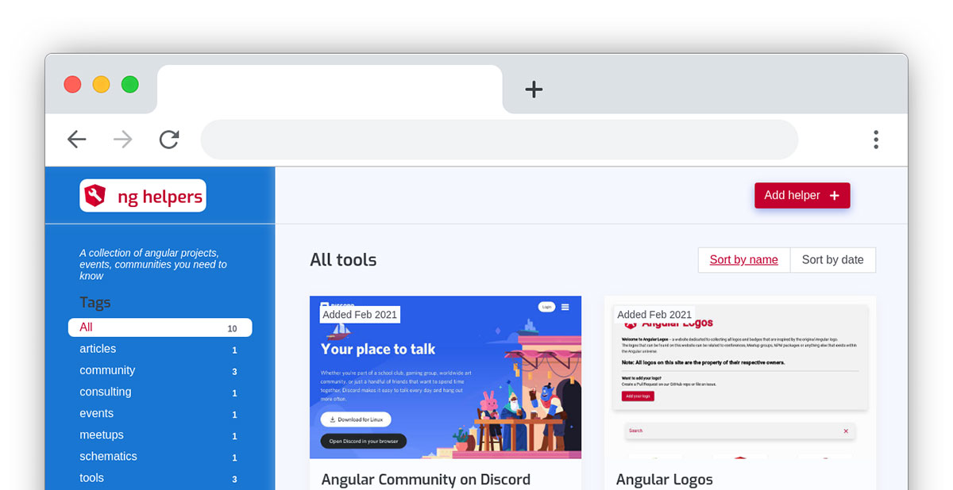The width and height of the screenshot is (953, 490).
Task: Open a new browser tab with plus
Action: coord(534,90)
